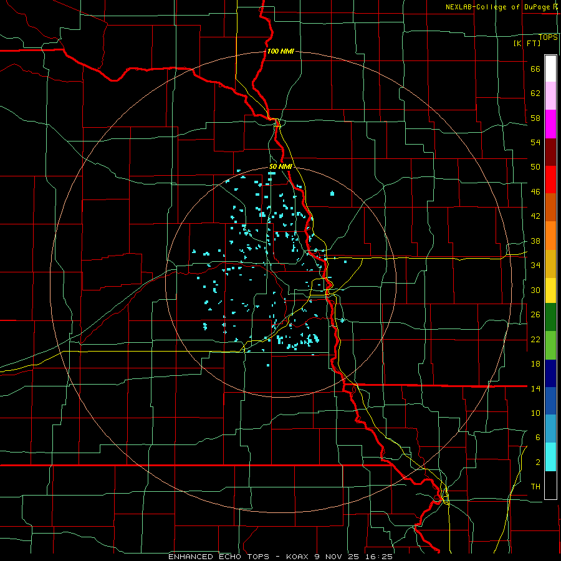Click the legend value '2'
The width and height of the screenshot is (561, 561).
pos(538,463)
